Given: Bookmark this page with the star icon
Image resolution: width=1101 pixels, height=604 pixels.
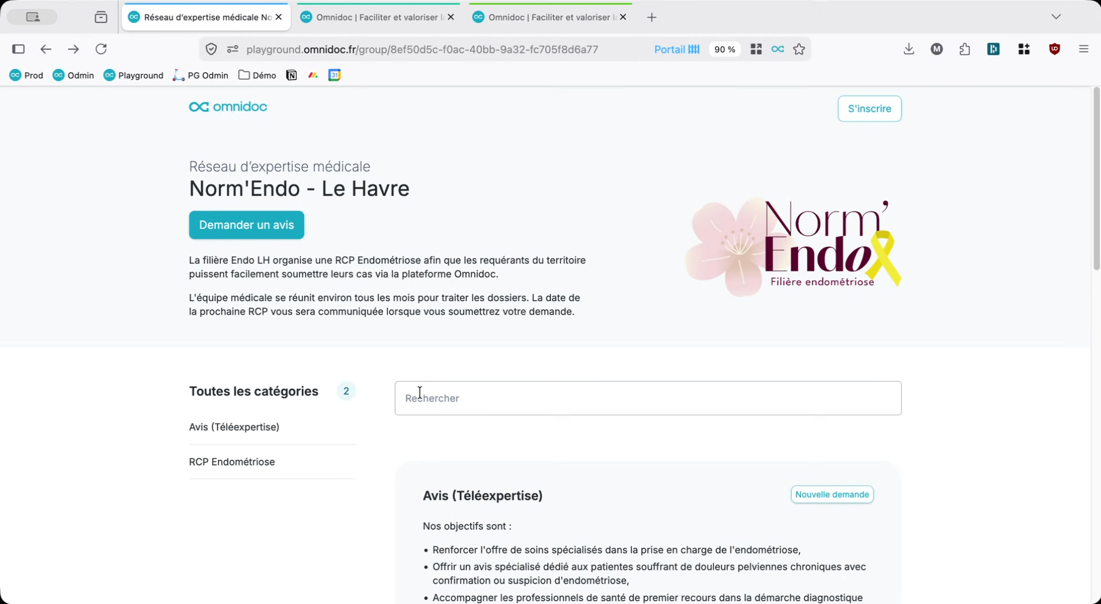Looking at the screenshot, I should point(799,49).
